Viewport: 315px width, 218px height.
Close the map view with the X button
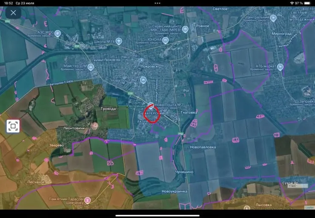point(13,13)
